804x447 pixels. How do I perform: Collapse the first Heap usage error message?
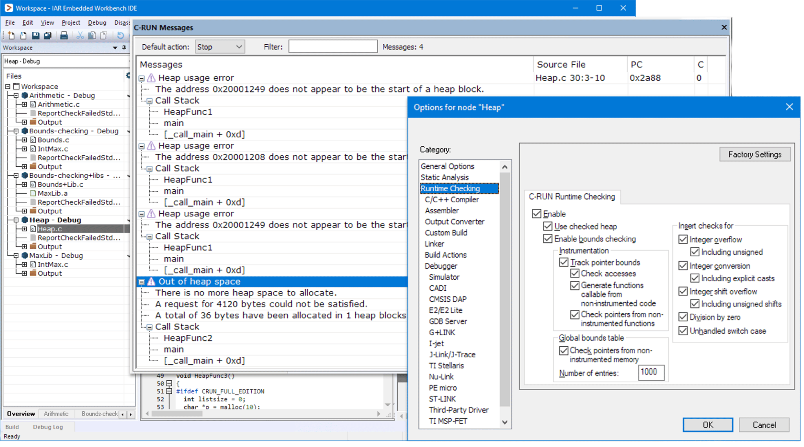(142, 78)
